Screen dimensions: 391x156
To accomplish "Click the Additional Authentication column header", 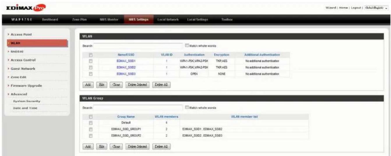I will (x=262, y=55).
